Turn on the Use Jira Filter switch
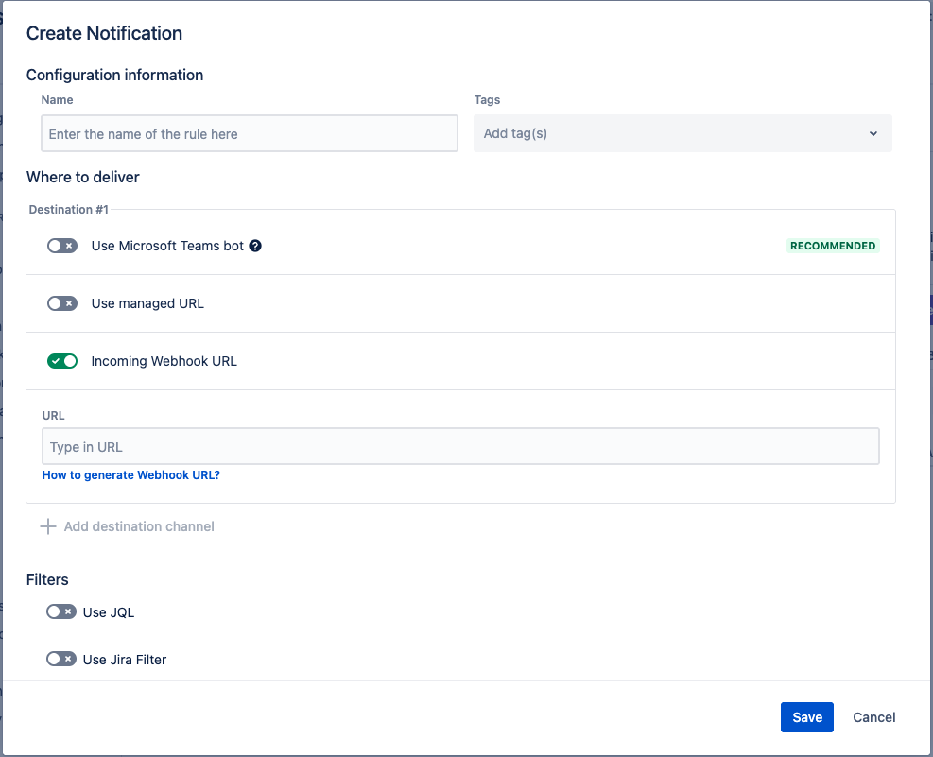The height and width of the screenshot is (757, 933). coord(61,659)
